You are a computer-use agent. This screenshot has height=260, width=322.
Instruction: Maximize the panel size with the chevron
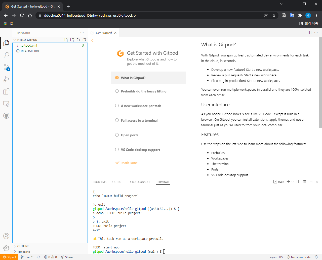[x=311, y=182]
